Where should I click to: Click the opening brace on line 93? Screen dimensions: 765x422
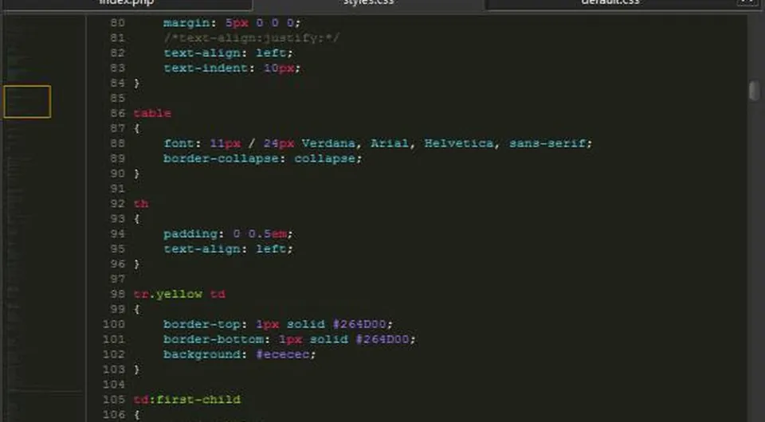[136, 219]
